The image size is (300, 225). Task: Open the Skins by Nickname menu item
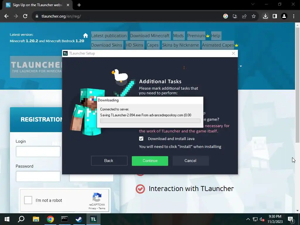(180, 45)
